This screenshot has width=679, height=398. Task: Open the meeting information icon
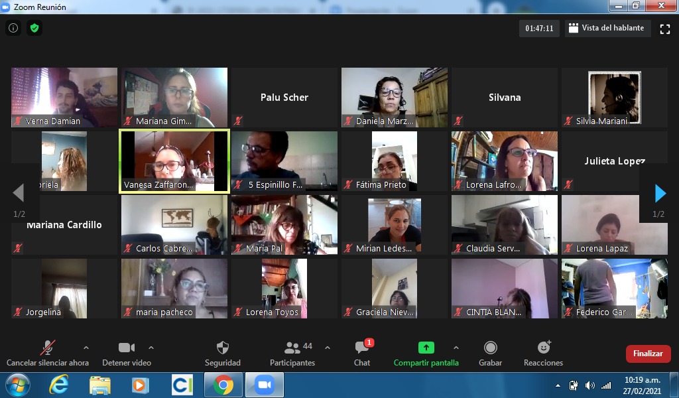tap(13, 28)
